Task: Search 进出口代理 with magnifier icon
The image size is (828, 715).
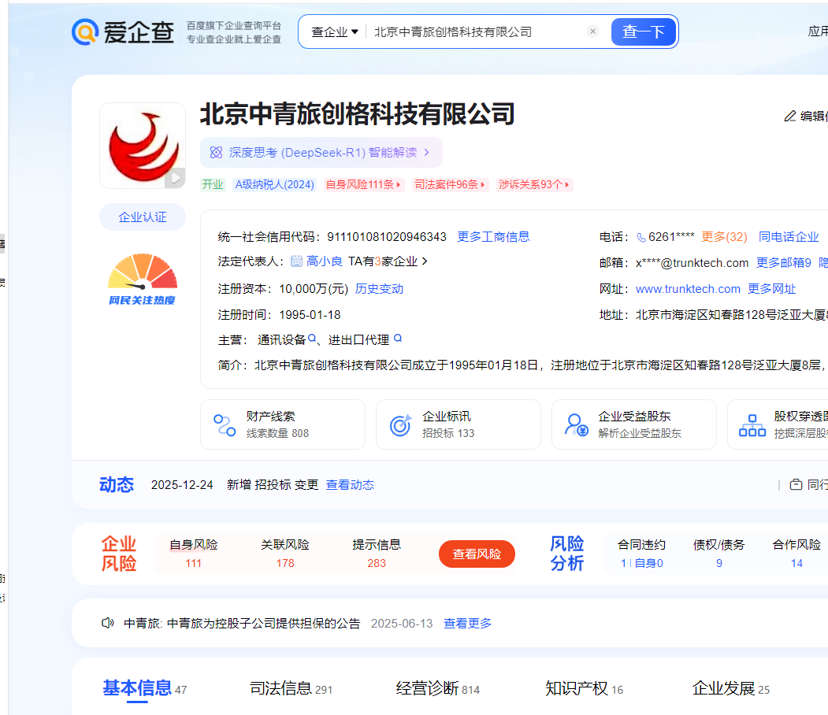Action: click(x=398, y=339)
